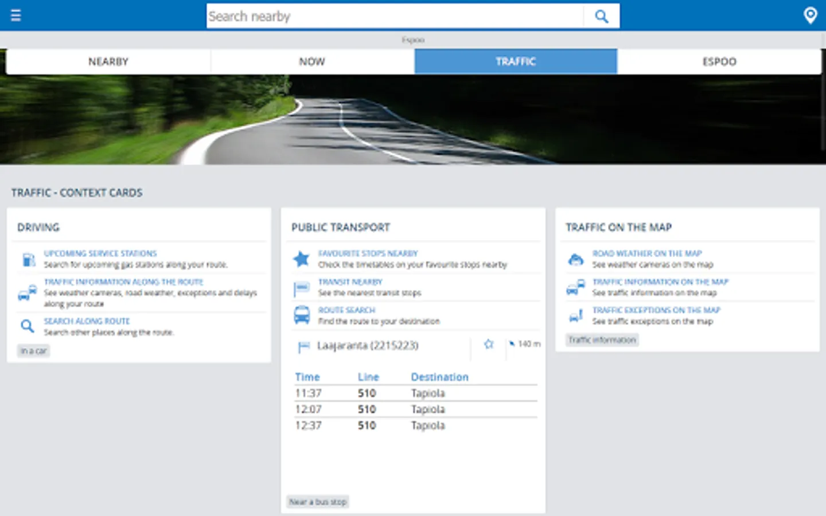The height and width of the screenshot is (516, 826).
Task: Click traffic information along route icon
Action: 27,293
